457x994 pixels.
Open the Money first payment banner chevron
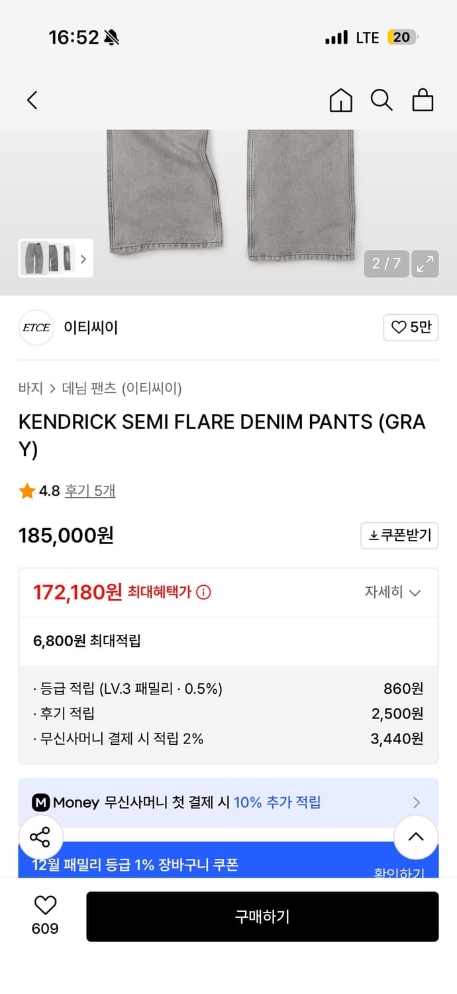(417, 802)
